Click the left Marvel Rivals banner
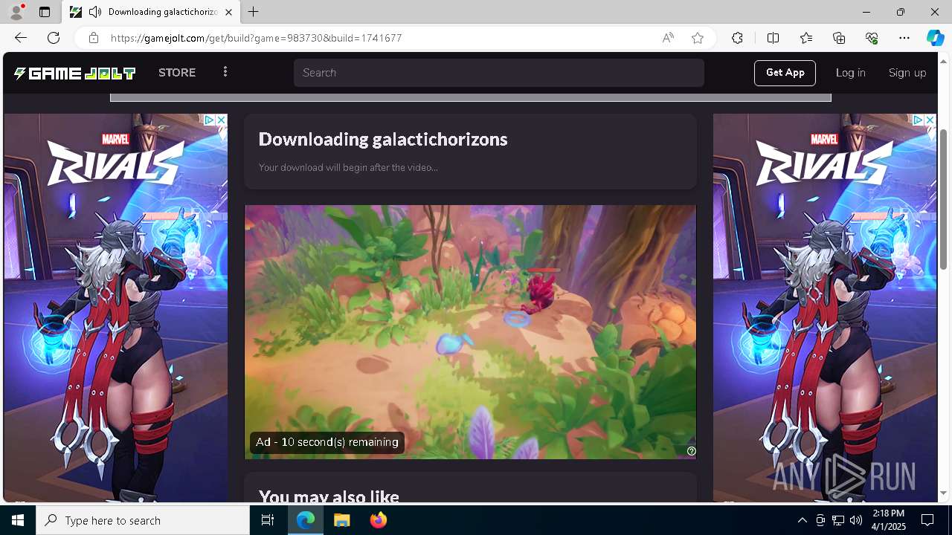This screenshot has height=535, width=952. (x=115, y=308)
